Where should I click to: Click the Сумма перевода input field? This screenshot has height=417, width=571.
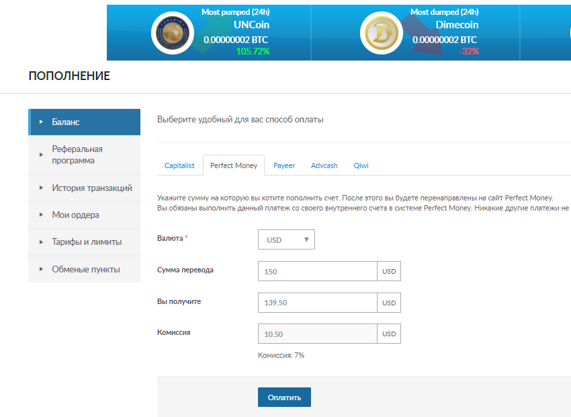(317, 272)
